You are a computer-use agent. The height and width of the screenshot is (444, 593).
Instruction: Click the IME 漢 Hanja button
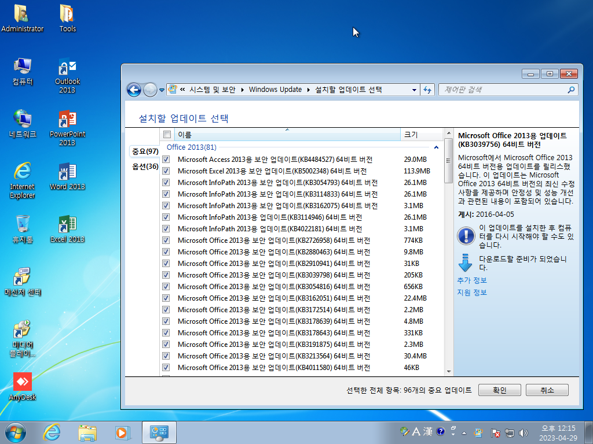[428, 431]
